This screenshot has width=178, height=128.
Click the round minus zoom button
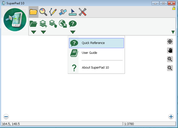pos(6,117)
